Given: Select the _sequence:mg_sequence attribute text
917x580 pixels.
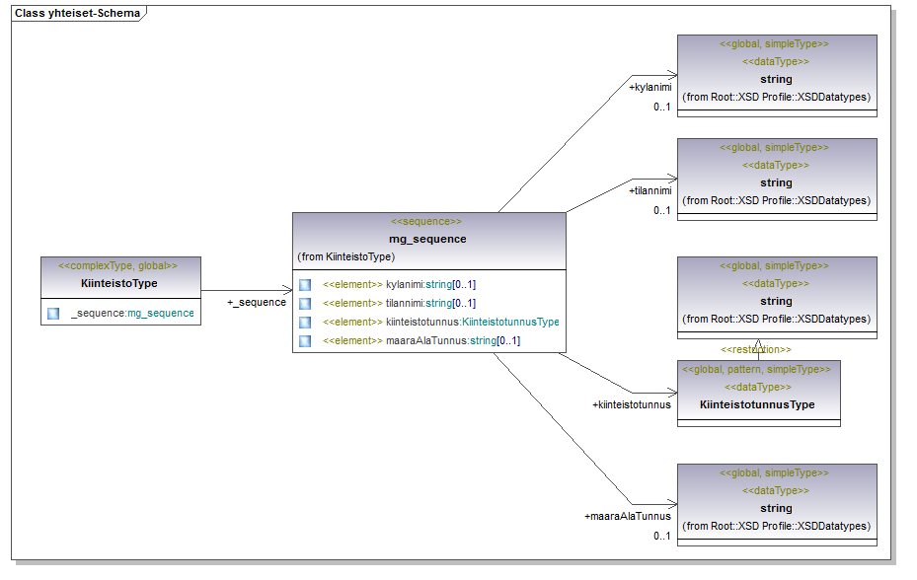Looking at the screenshot, I should coord(132,314).
